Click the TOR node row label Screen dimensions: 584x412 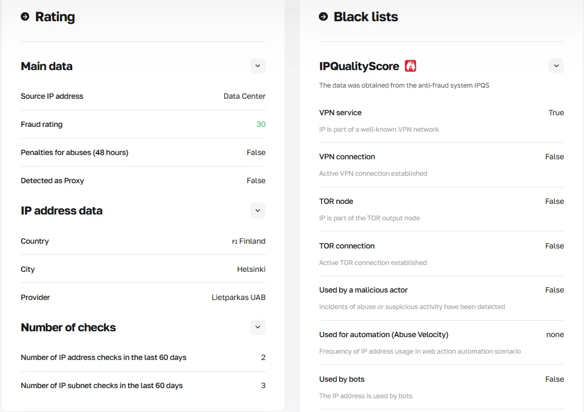[x=336, y=201]
